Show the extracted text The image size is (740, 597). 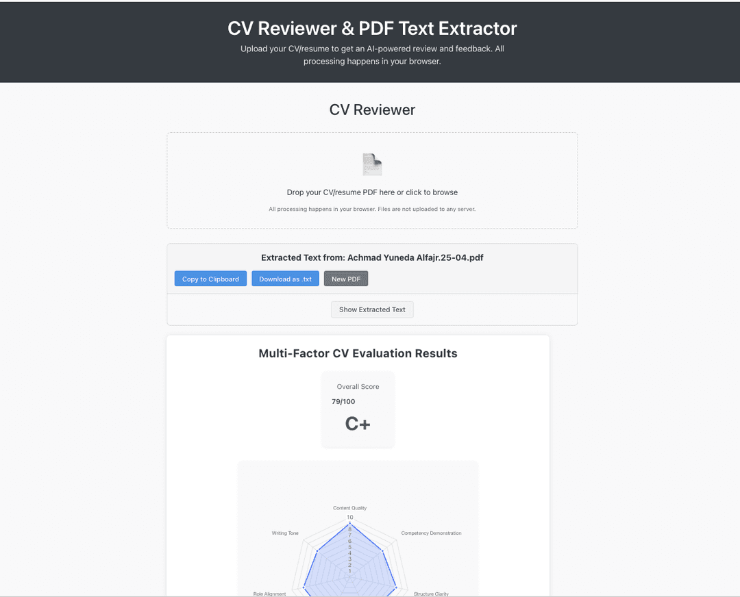372,309
